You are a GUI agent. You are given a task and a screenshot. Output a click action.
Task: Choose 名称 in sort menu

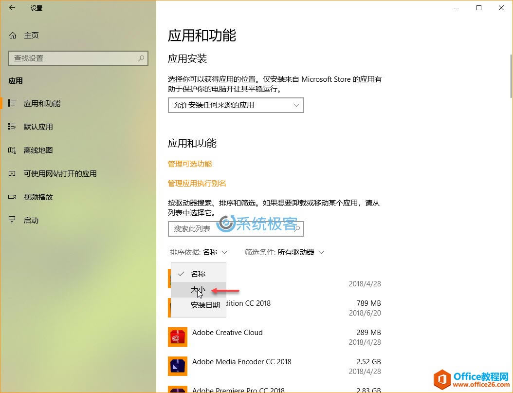pos(198,274)
